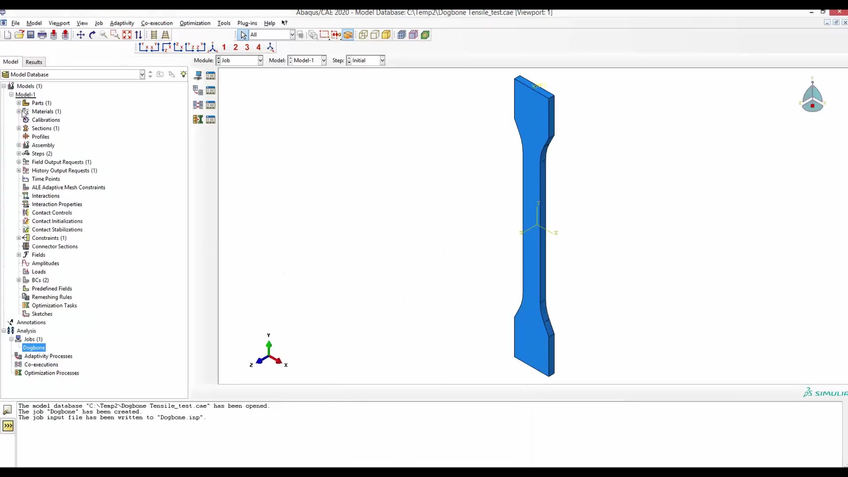Viewport: 848px width, 477px height.
Task: Switch render style to wireframe cube
Action: (363, 35)
